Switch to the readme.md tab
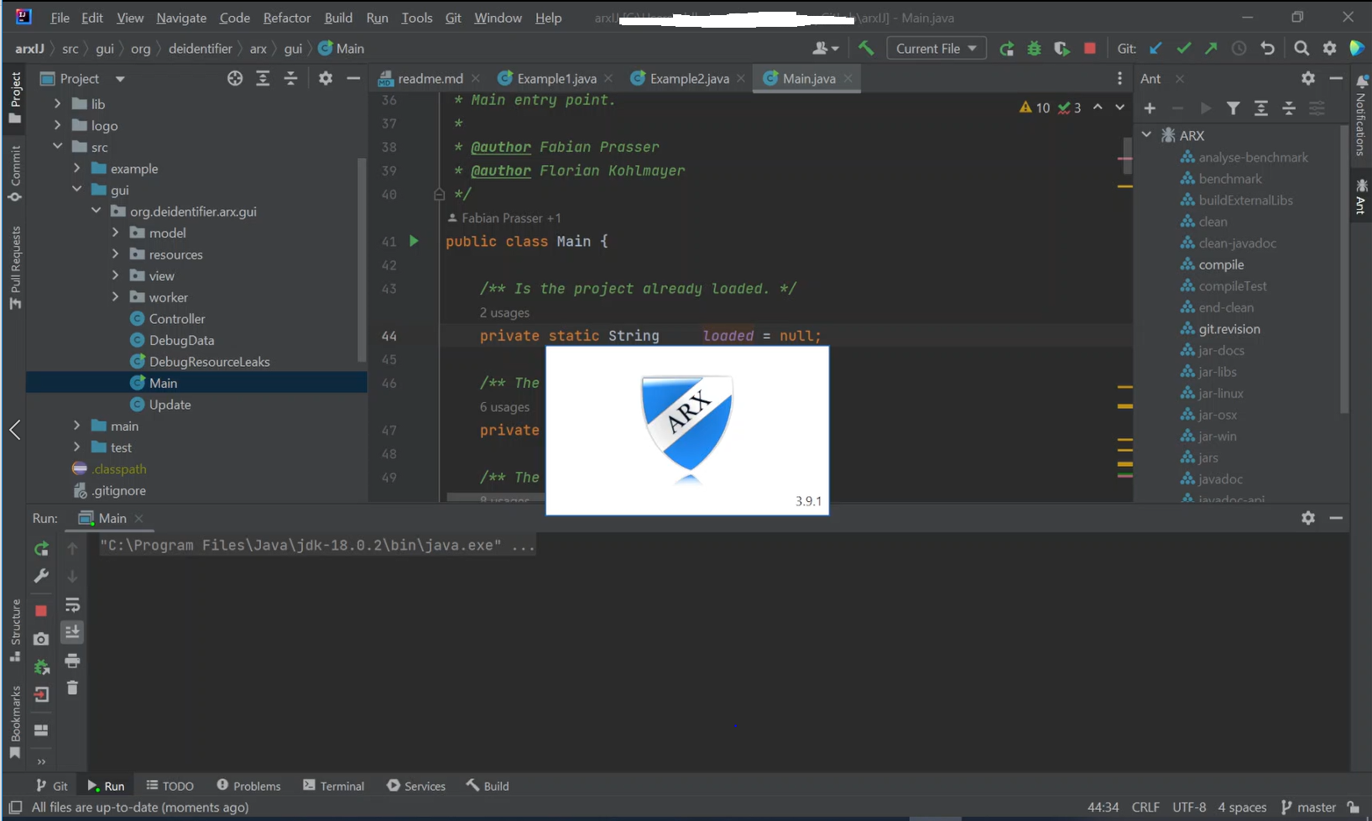 point(430,78)
